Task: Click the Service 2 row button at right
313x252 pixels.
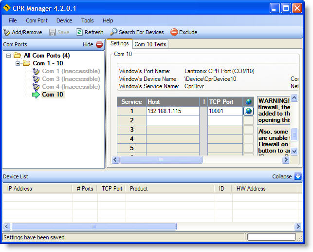Action: click(x=249, y=120)
